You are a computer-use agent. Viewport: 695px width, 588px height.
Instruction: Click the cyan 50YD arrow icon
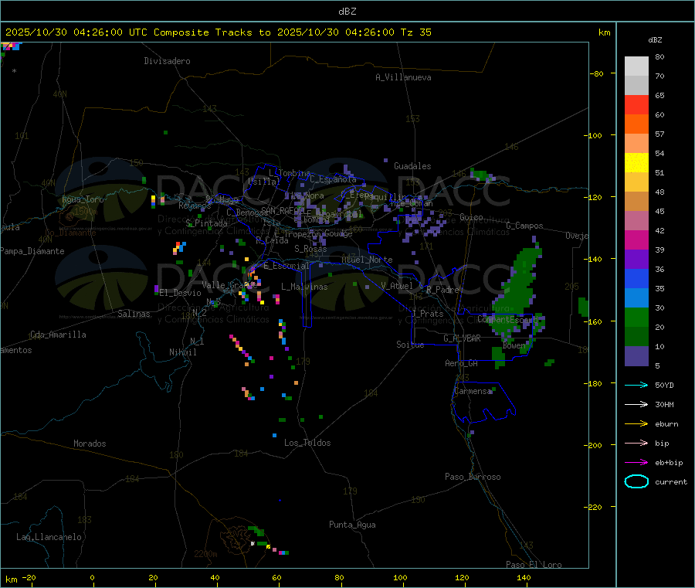pyautogui.click(x=636, y=385)
